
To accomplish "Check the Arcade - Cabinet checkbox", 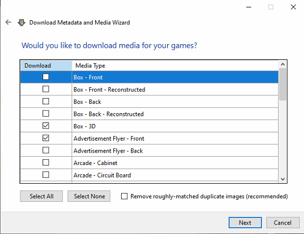I will pyautogui.click(x=46, y=162).
